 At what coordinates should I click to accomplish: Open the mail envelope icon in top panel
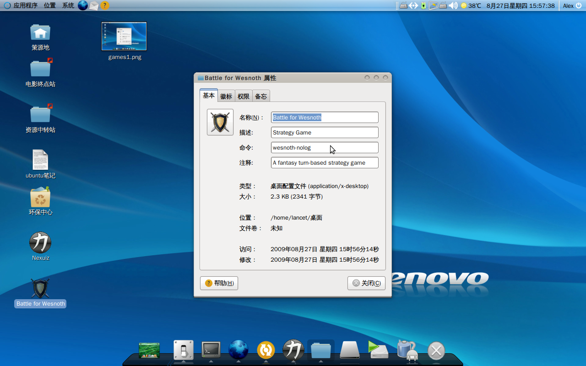pos(94,5)
